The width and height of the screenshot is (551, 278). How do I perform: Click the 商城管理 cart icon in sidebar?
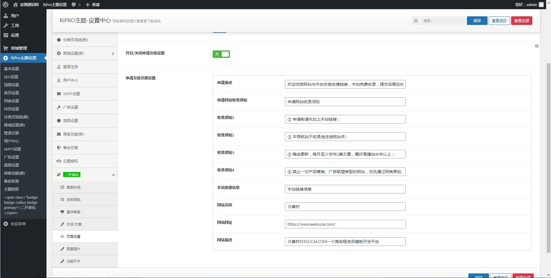click(x=6, y=48)
